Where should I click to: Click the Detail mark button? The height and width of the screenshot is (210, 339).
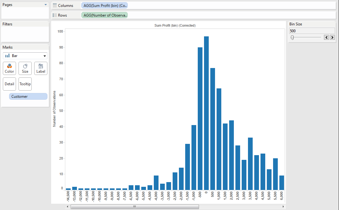(x=9, y=84)
